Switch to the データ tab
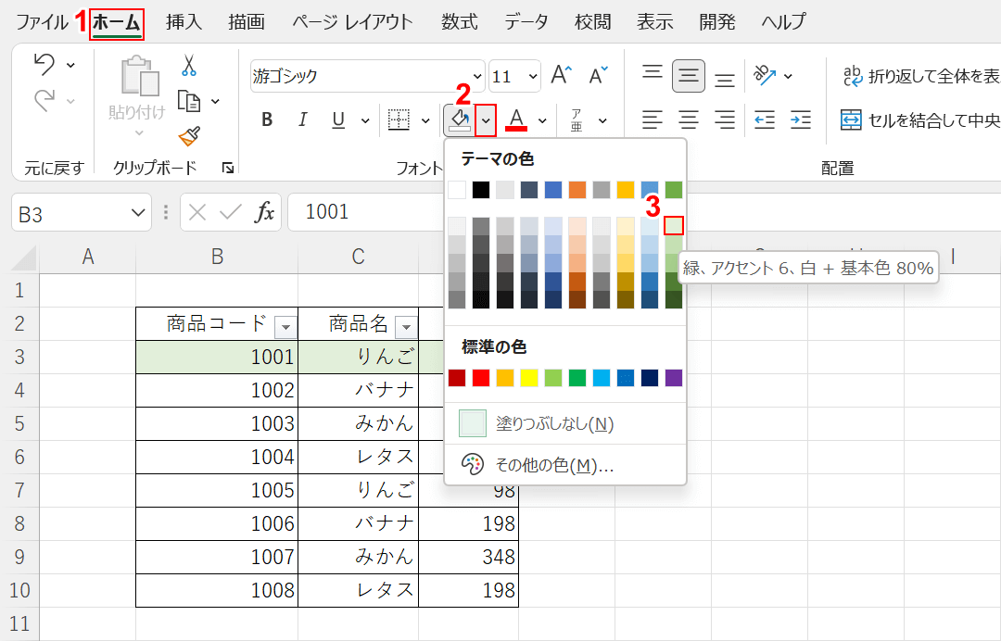Screen dimensions: 1001x641 526,22
